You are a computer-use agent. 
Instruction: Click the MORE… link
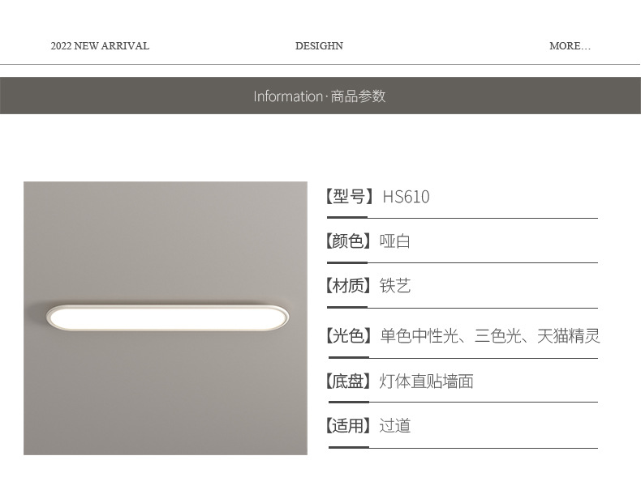pos(570,46)
